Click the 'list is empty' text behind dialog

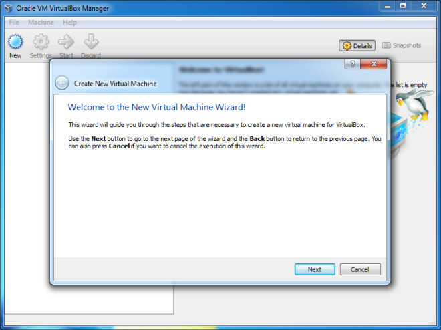[411, 85]
